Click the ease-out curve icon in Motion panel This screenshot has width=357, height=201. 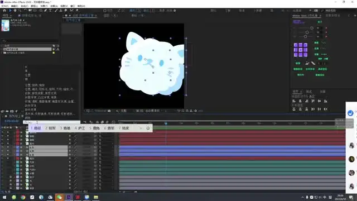(313, 63)
